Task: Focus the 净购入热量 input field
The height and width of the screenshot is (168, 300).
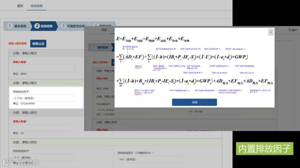Action: click(x=44, y=128)
